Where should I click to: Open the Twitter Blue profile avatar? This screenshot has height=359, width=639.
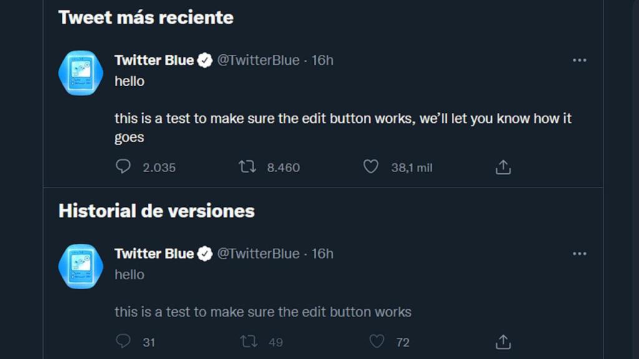tap(80, 72)
